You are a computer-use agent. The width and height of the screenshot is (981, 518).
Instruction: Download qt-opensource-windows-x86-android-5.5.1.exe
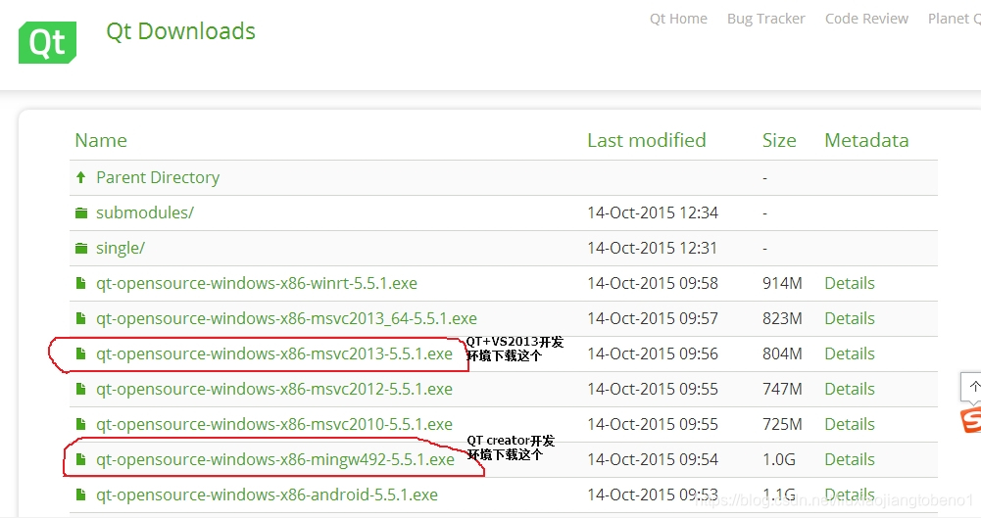267,494
